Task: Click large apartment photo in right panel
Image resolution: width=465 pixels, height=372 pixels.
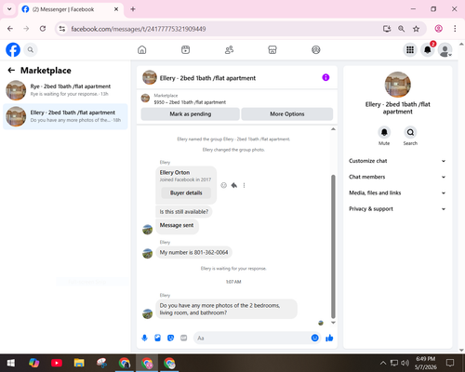Action: click(x=398, y=85)
